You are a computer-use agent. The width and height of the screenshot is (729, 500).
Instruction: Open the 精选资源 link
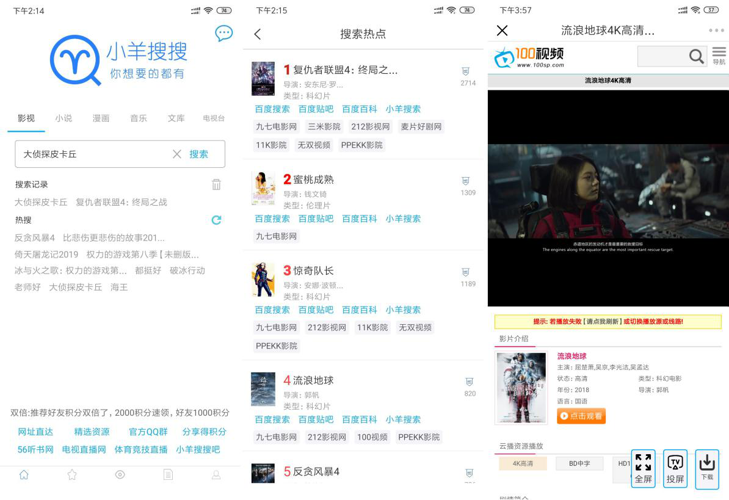coord(92,432)
